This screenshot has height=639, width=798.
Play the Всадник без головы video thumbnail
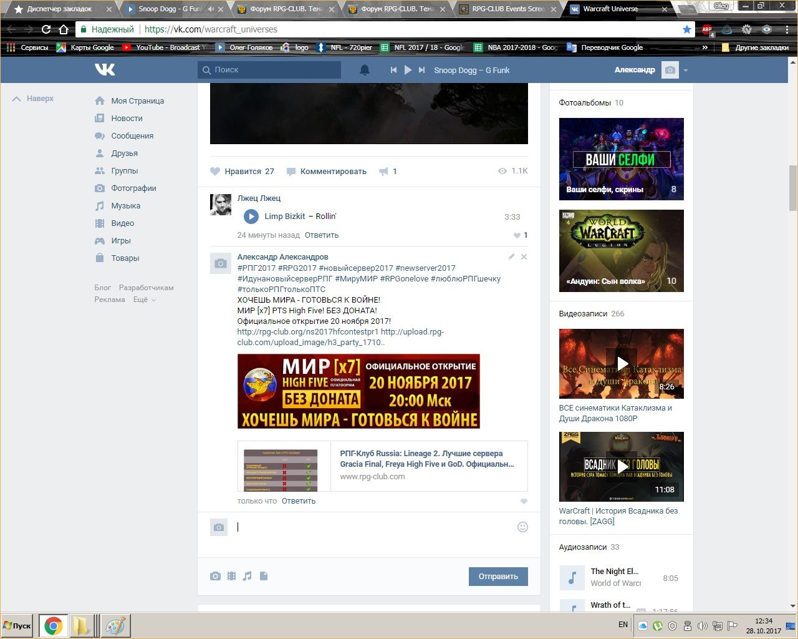(x=622, y=467)
